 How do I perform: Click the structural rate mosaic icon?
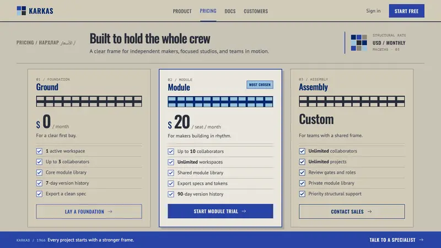point(359,43)
